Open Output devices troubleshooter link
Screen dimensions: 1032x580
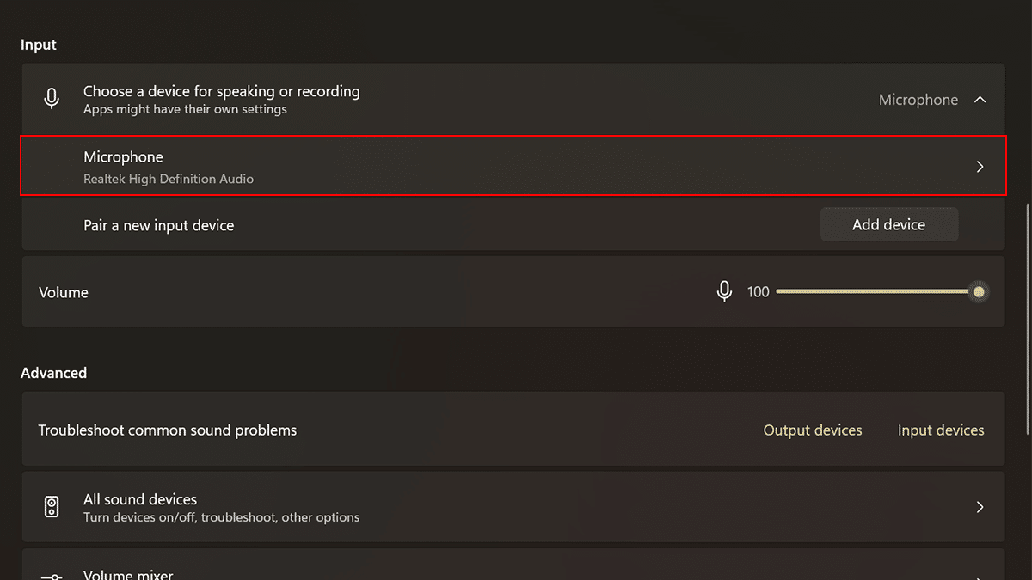coord(813,430)
